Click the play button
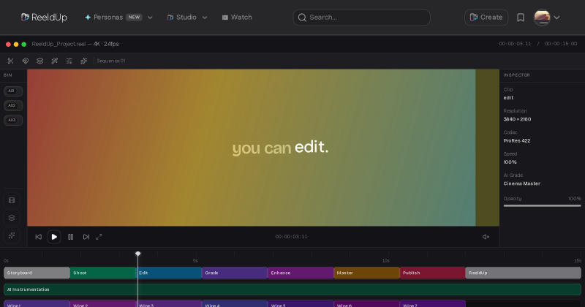 (x=54, y=237)
